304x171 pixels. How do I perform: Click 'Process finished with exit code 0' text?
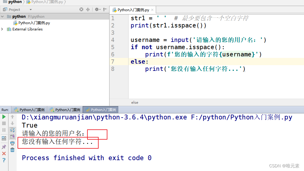[x=87, y=158]
